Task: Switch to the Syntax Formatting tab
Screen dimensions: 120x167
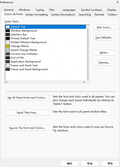Action: (36, 14)
